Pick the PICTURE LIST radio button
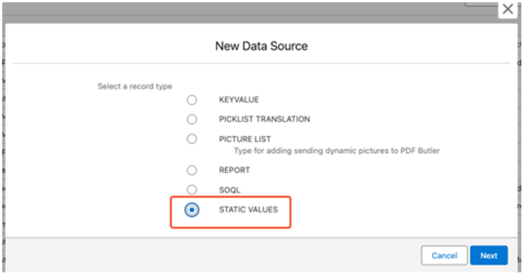 (192, 139)
